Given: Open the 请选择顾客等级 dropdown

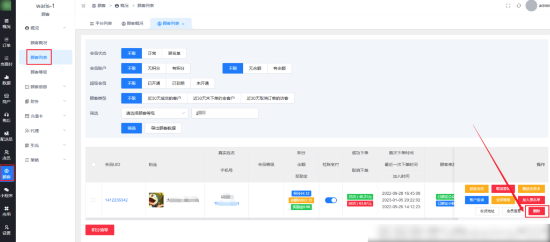Looking at the screenshot, I should 155,113.
